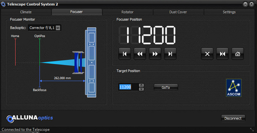The height and width of the screenshot is (133, 257).
Task: Select the Corrector f/8,1 combo box
Action: [x=45, y=28]
